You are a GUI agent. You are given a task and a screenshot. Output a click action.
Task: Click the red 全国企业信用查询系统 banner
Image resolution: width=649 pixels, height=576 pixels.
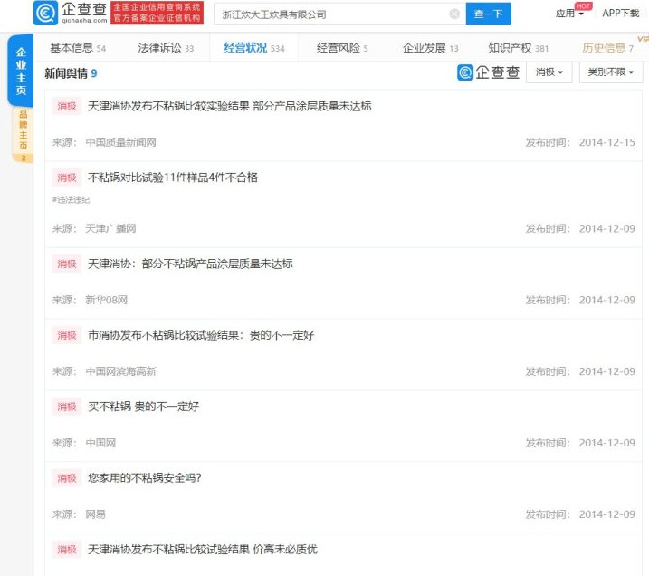(157, 13)
